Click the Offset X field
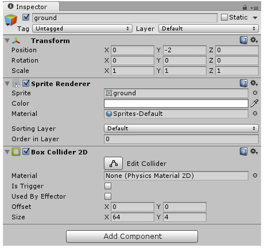The image size is (264, 248). 133,207
